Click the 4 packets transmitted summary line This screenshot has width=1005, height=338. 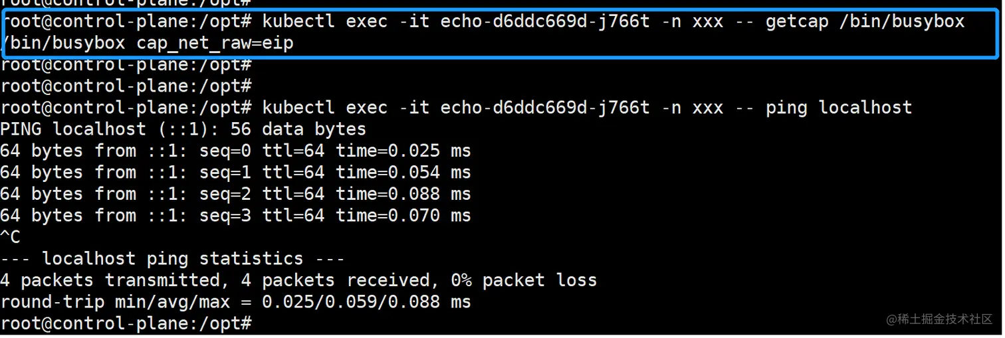point(298,280)
